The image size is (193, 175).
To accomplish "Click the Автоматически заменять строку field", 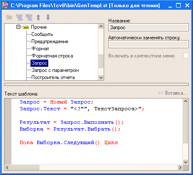I will coord(149,44).
